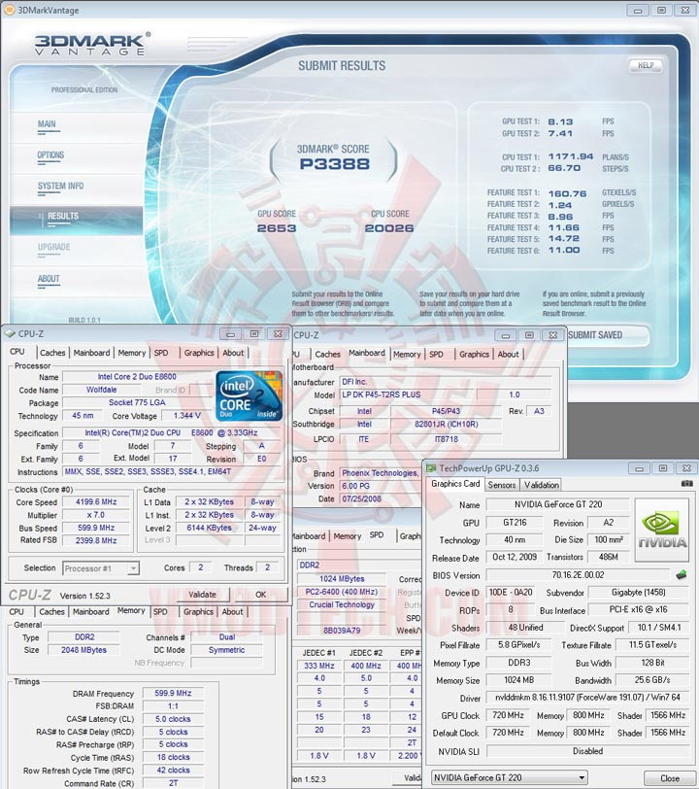Switch to Graphics tab in CPU-Z CPU window
699x789 pixels.
tap(199, 354)
